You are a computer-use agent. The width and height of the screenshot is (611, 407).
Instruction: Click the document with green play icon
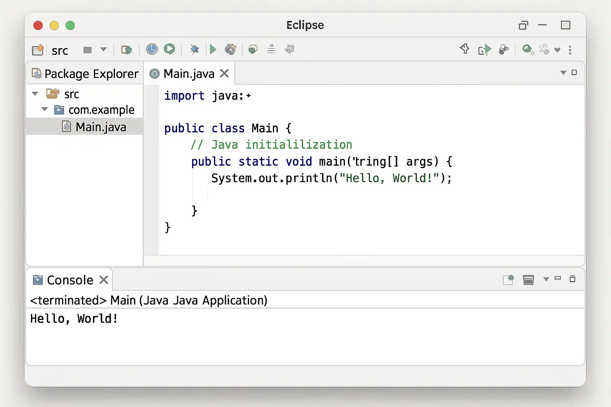coord(485,50)
